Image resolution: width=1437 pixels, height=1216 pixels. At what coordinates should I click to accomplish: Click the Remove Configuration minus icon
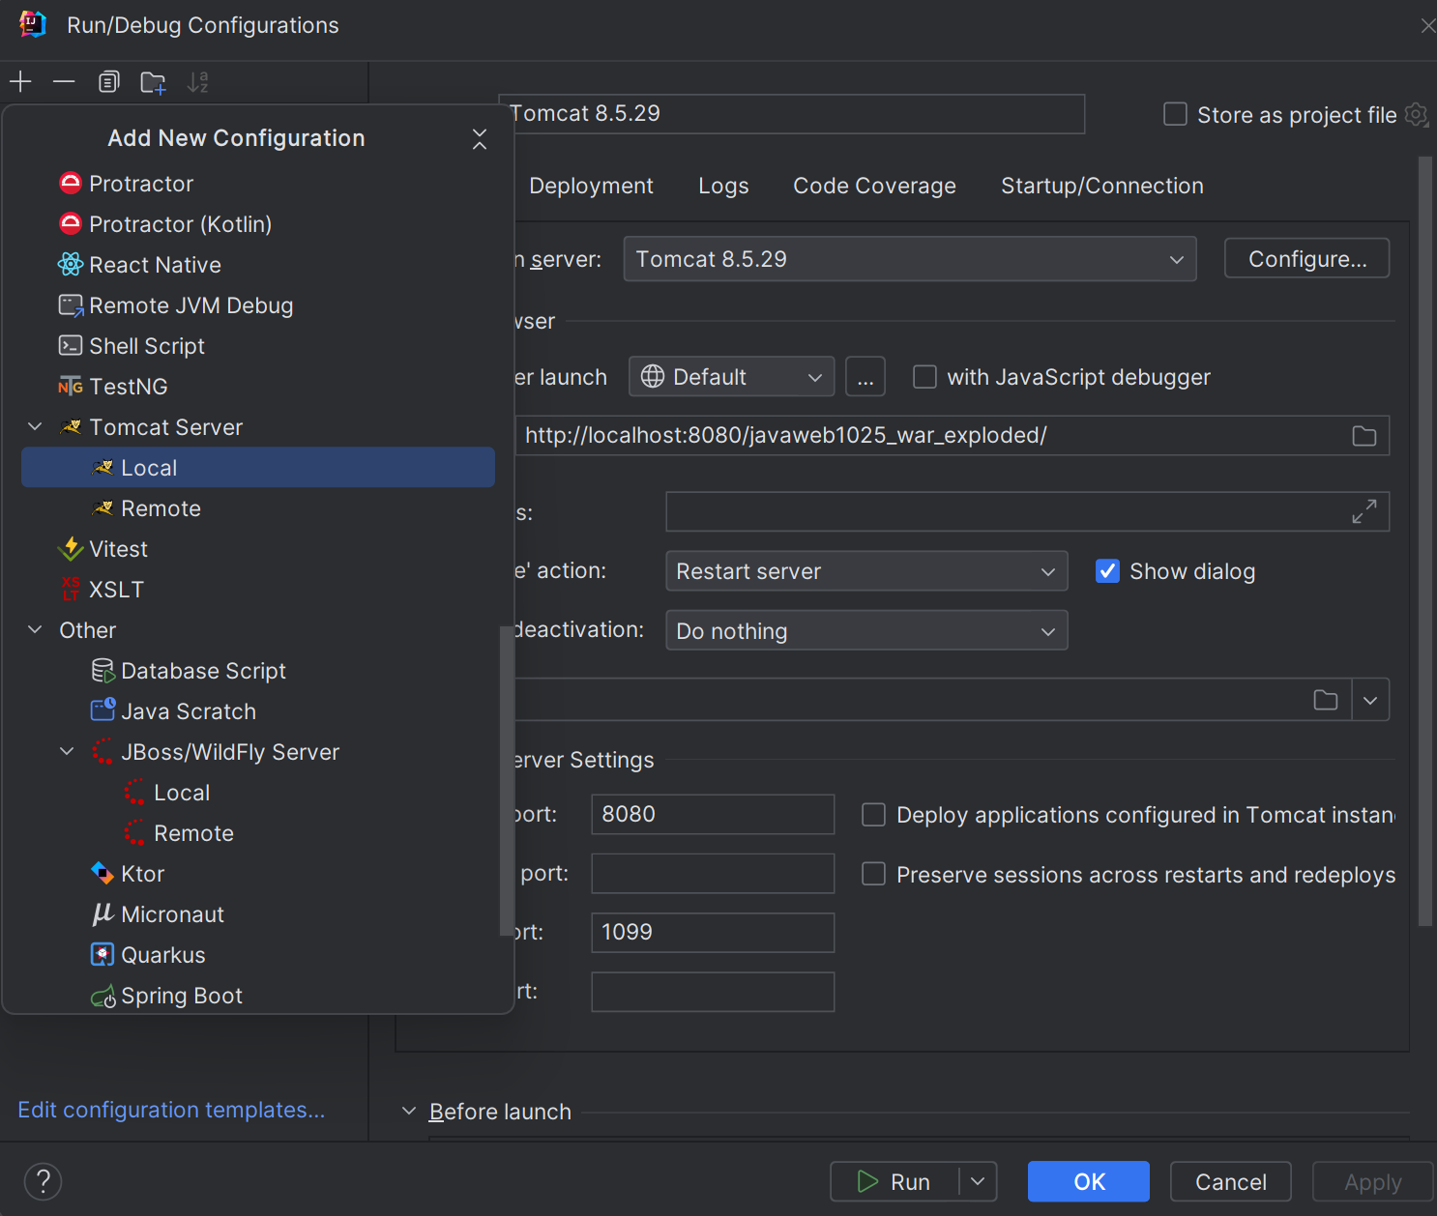tap(64, 82)
